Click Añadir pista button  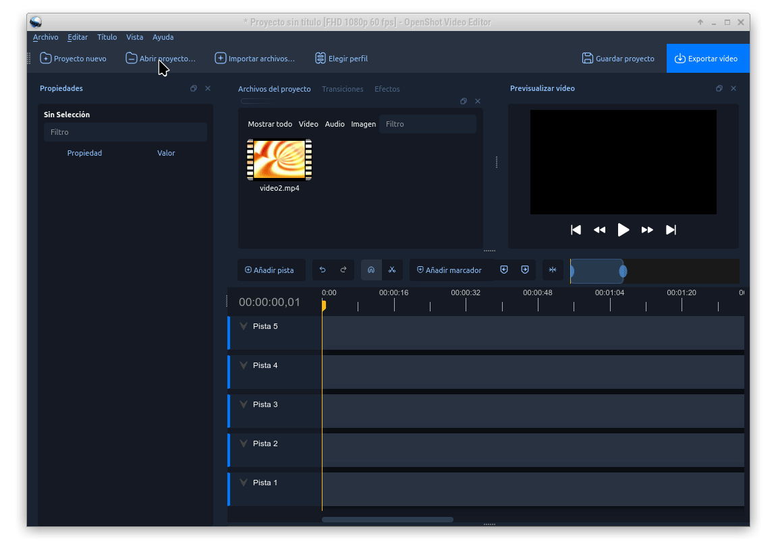tap(270, 270)
